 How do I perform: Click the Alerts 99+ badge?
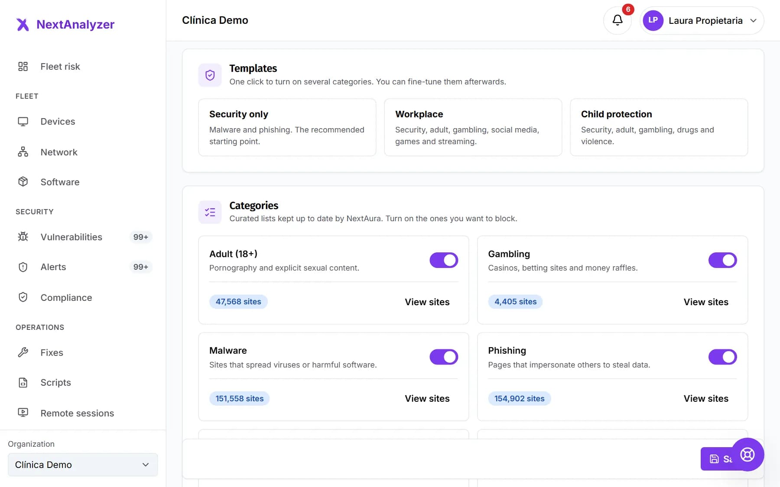[x=140, y=267]
